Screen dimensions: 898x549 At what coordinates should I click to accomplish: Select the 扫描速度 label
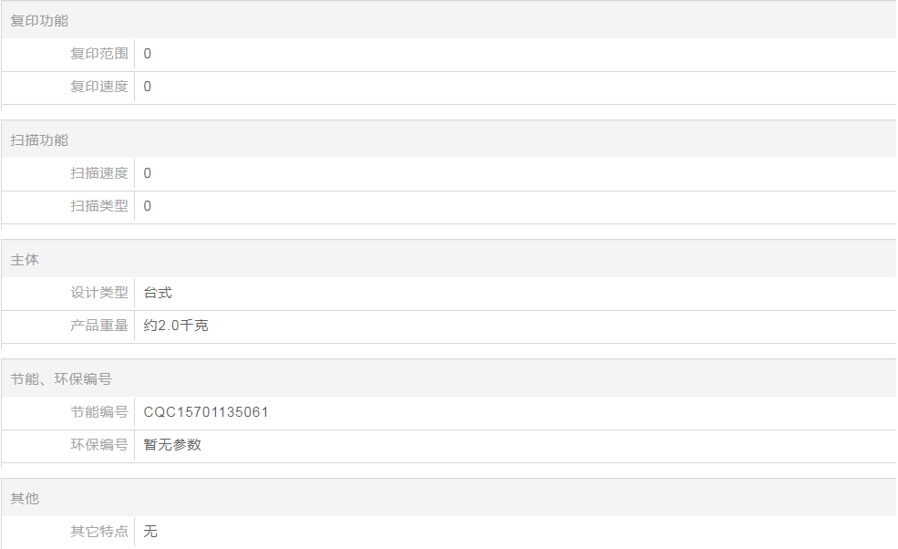tap(99, 173)
